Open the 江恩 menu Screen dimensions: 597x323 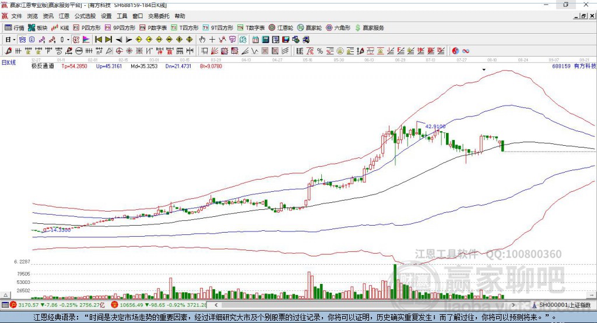pyautogui.click(x=64, y=16)
